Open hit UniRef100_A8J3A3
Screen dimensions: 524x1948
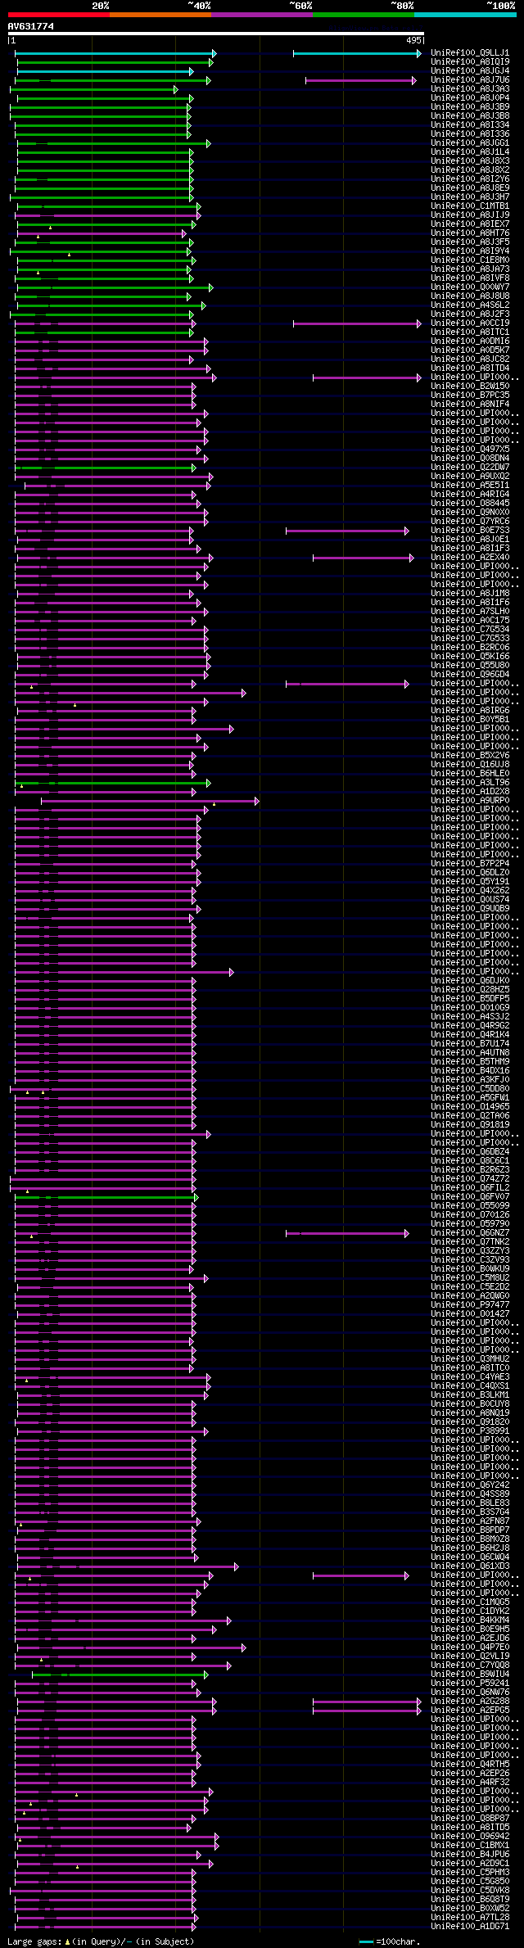point(470,88)
